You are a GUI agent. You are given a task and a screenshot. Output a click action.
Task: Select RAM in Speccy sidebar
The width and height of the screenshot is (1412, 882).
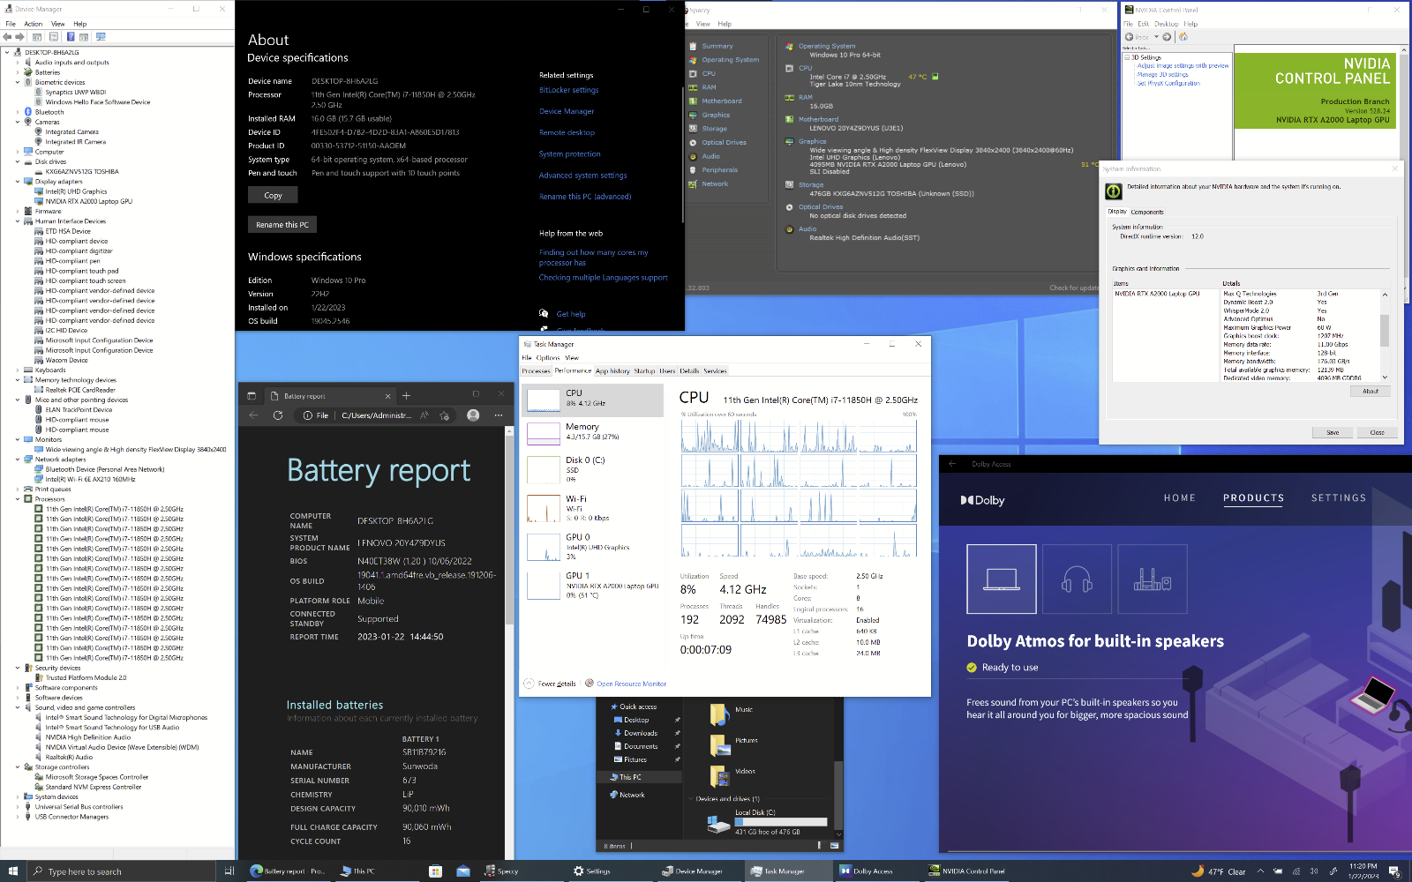pyautogui.click(x=709, y=87)
